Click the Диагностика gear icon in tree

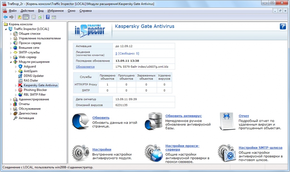15,113
